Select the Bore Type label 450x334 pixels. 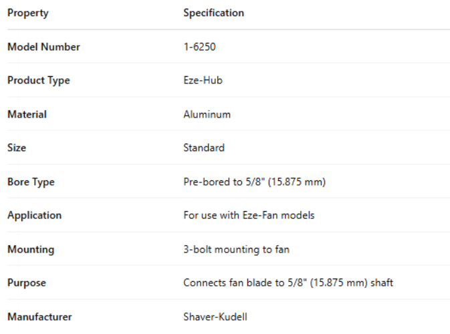31,182
